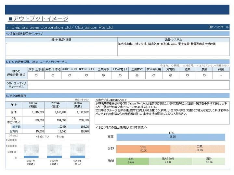This screenshot has width=234, height=175.
Task: Click the circle symbol under UPW(電子)
Action: coord(120,75)
